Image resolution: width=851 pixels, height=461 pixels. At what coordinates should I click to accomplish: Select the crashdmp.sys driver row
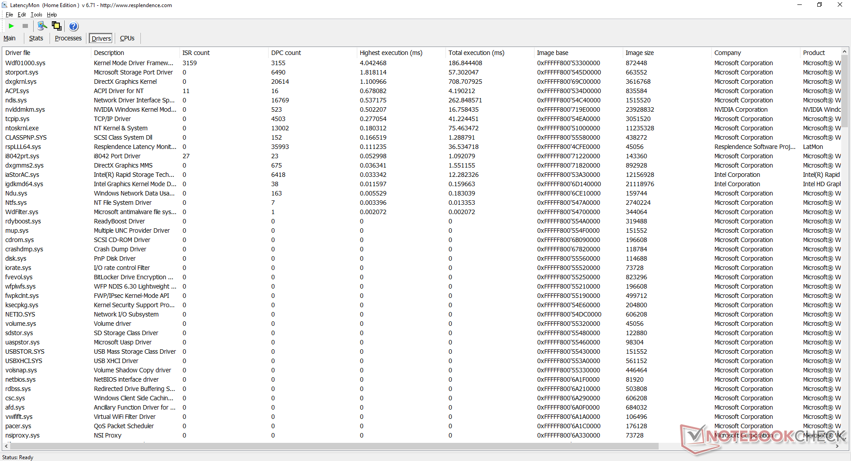422,249
